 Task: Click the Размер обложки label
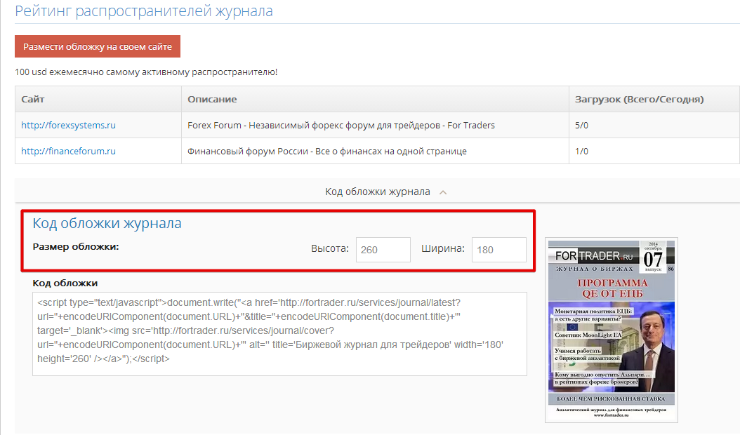[76, 247]
